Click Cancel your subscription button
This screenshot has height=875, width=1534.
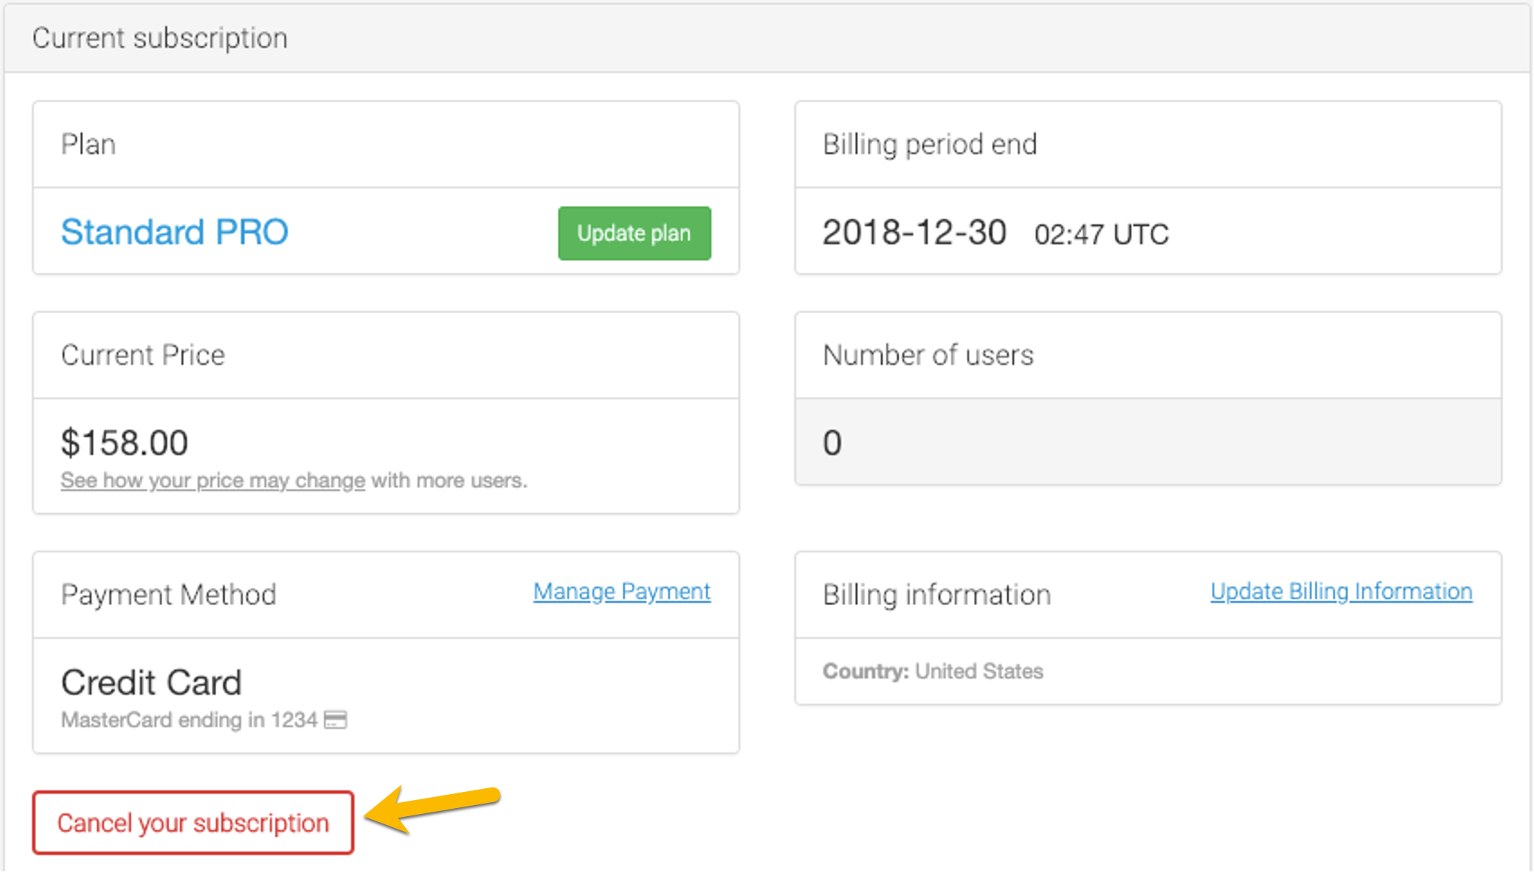coord(193,823)
